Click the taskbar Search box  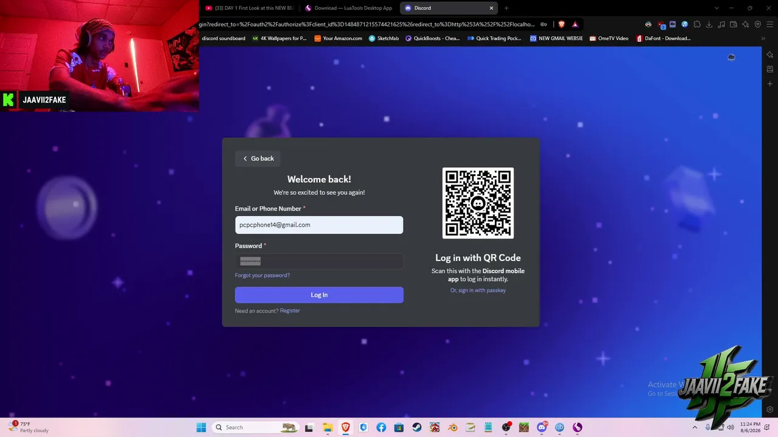pyautogui.click(x=255, y=427)
